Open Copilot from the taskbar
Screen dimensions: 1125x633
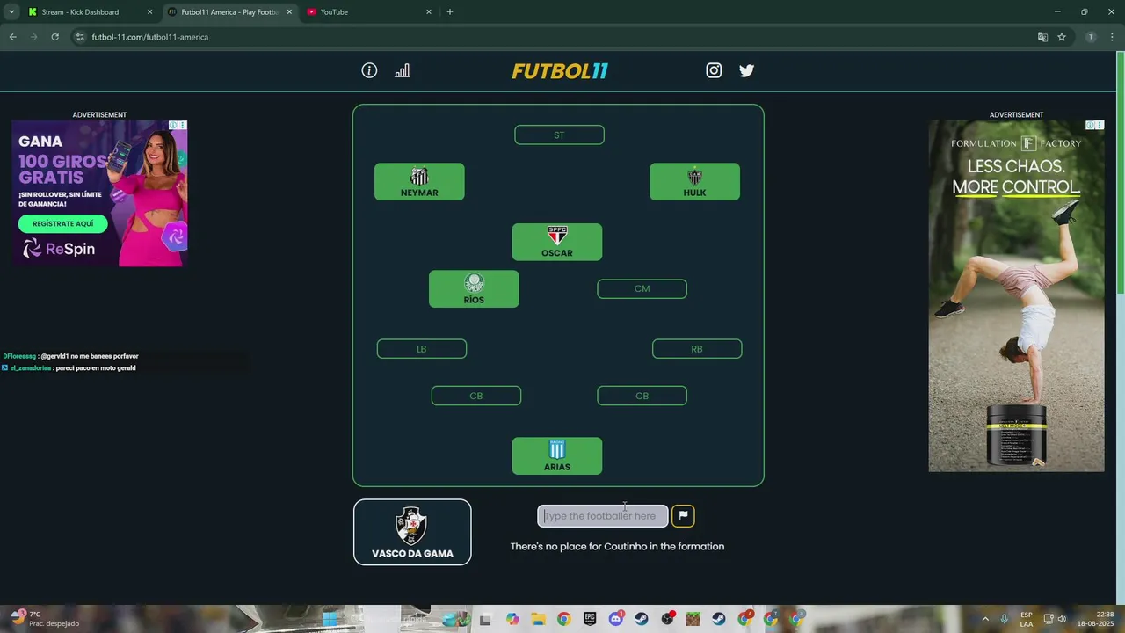[512, 619]
